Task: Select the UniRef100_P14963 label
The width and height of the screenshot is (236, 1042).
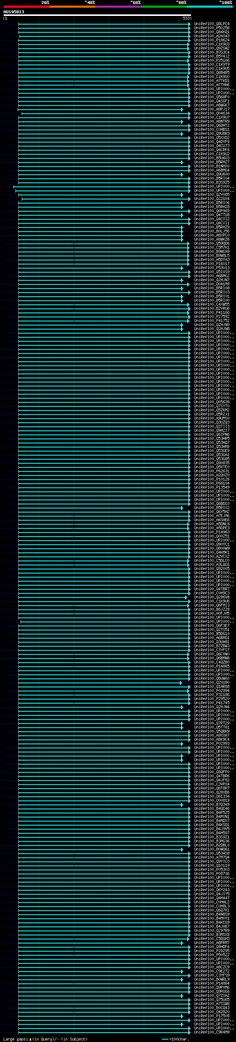Action: [212, 532]
